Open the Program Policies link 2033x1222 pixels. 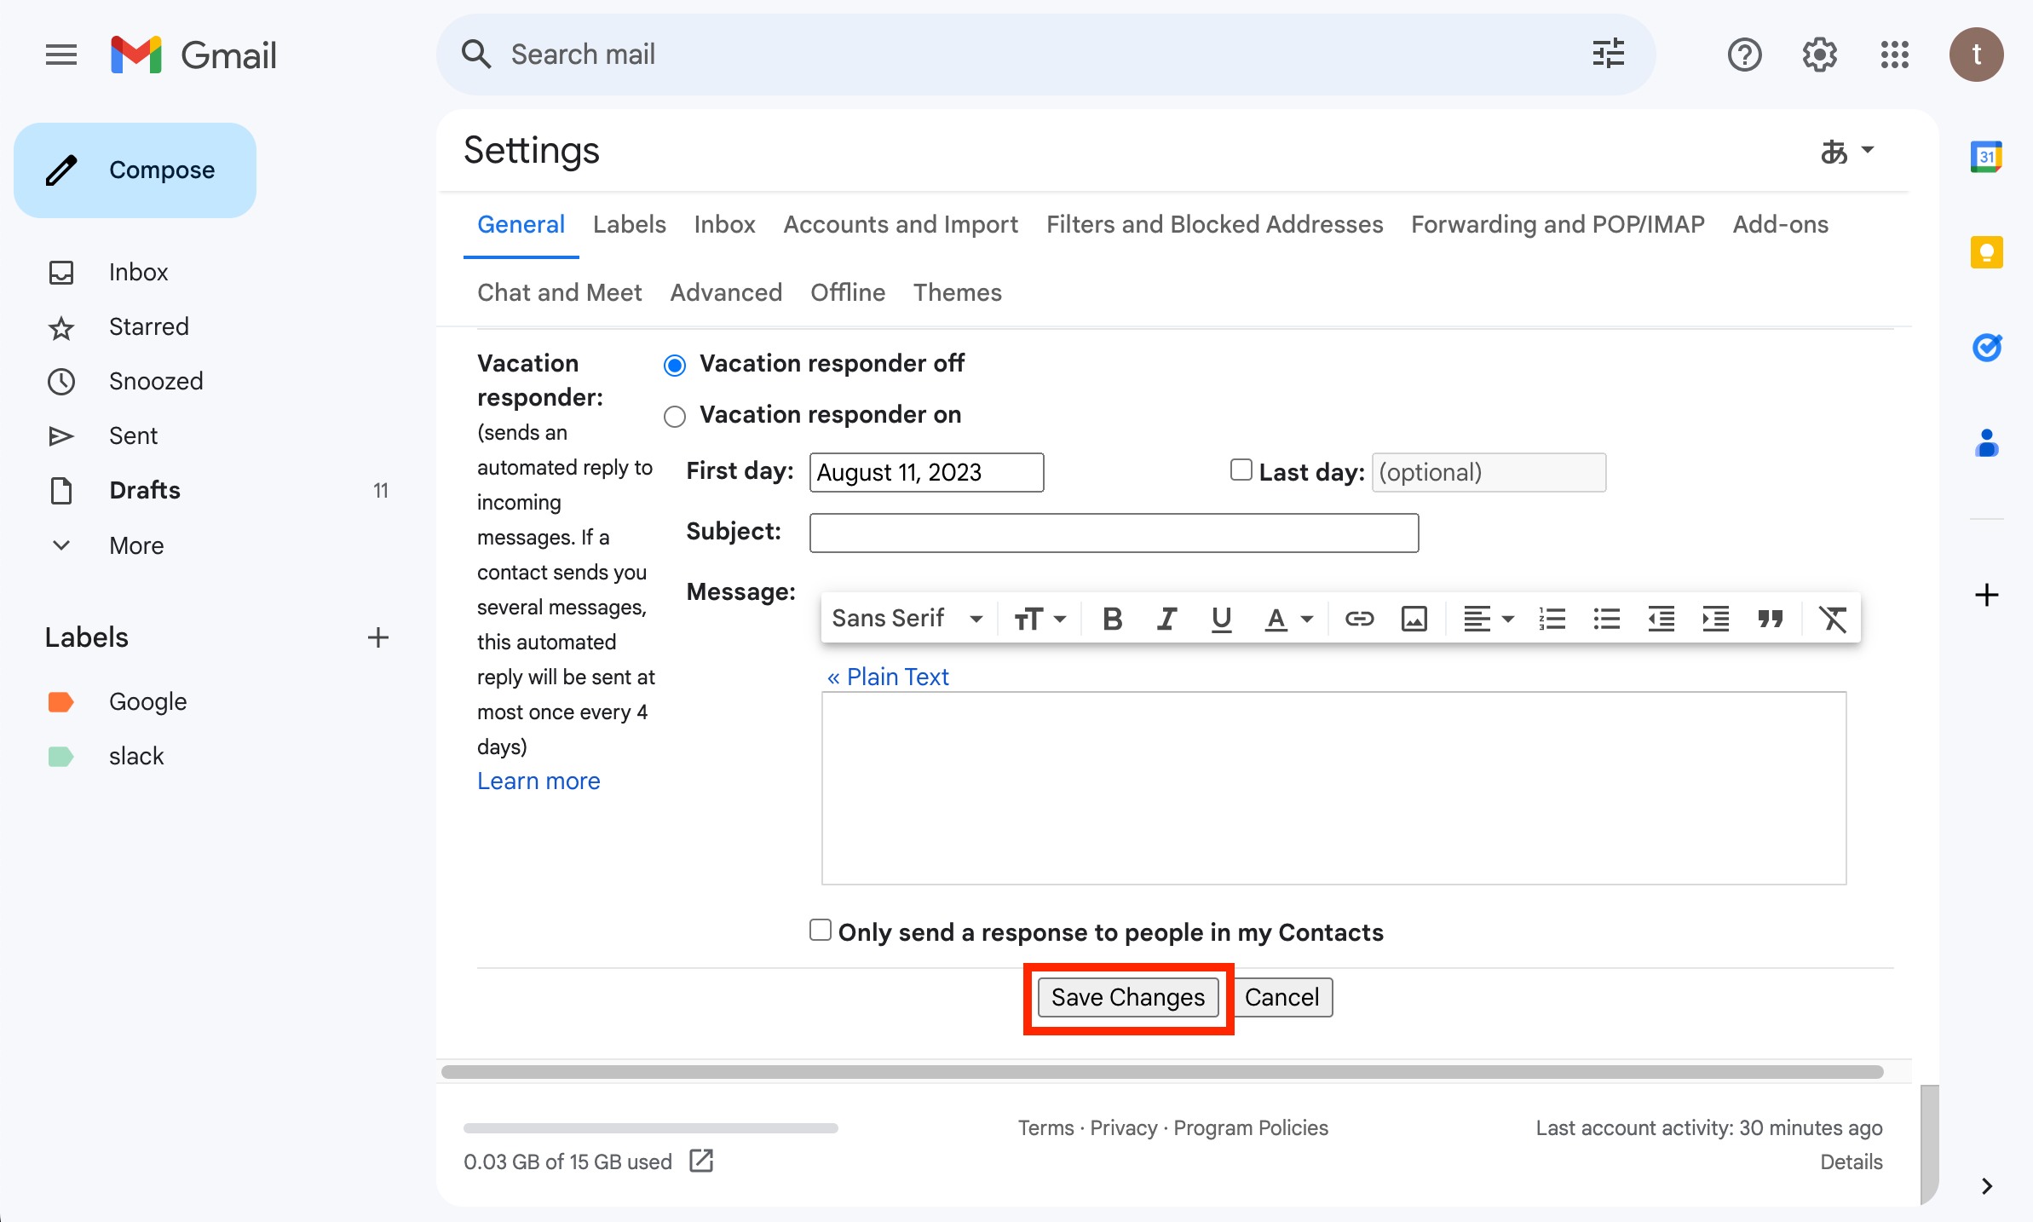(x=1251, y=1128)
